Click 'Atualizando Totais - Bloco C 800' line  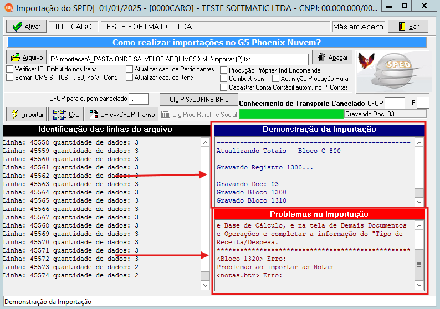click(278, 151)
